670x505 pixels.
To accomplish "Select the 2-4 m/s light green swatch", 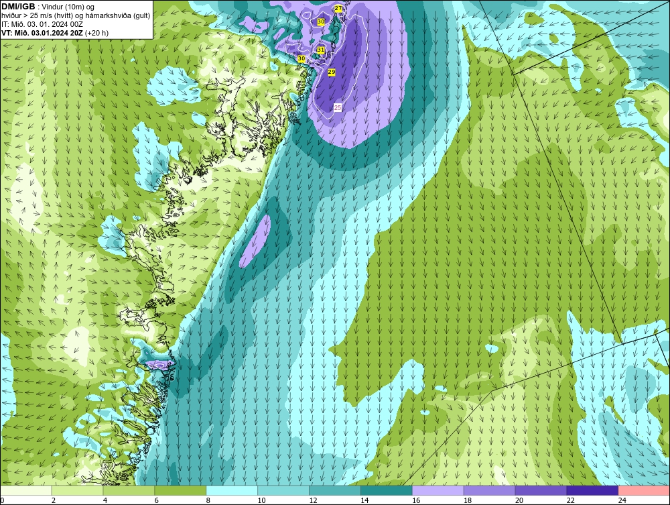I will tap(77, 490).
